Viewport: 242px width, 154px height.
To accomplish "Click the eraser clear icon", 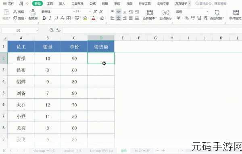I will pyautogui.click(x=102, y=18).
